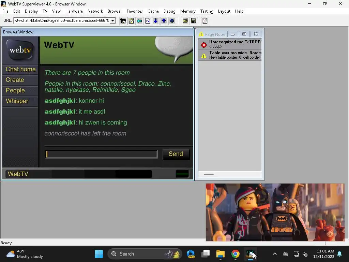Click the message 'hi zwen is coming'
Viewport: 349px width, 262px height.
click(x=103, y=122)
